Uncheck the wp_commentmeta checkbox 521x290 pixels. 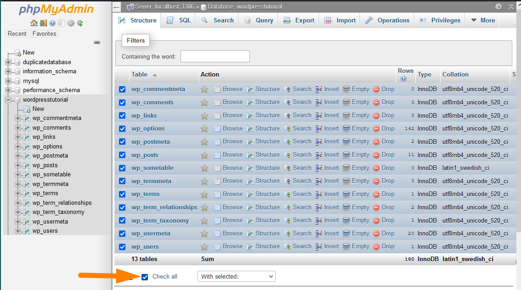coord(122,89)
